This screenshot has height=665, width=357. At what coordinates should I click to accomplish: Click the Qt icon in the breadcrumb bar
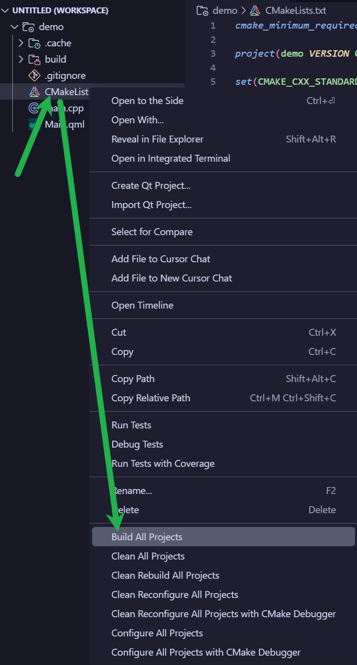point(255,10)
